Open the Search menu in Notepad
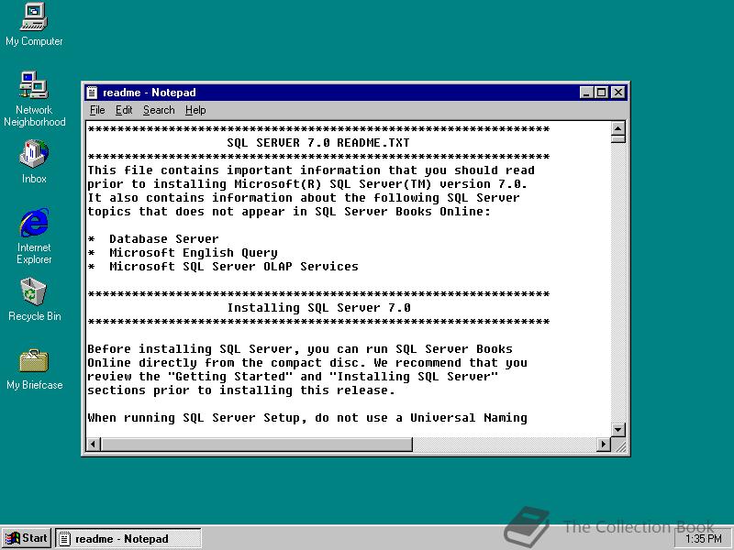Screen dimensions: 734x550 (159, 110)
